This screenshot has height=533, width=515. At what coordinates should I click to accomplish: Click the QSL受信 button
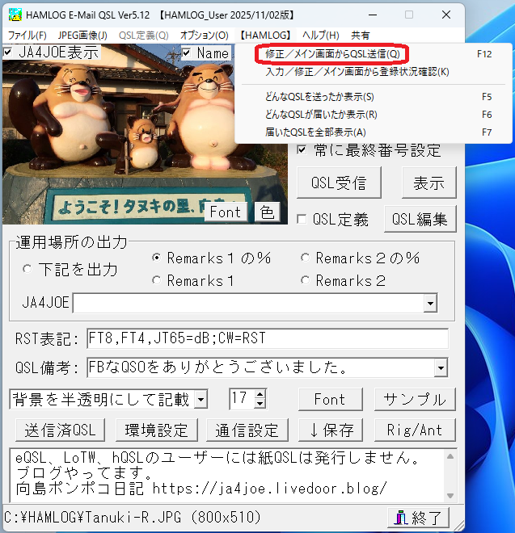[339, 183]
